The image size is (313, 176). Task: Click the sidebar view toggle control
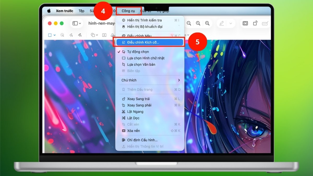coord(75,23)
